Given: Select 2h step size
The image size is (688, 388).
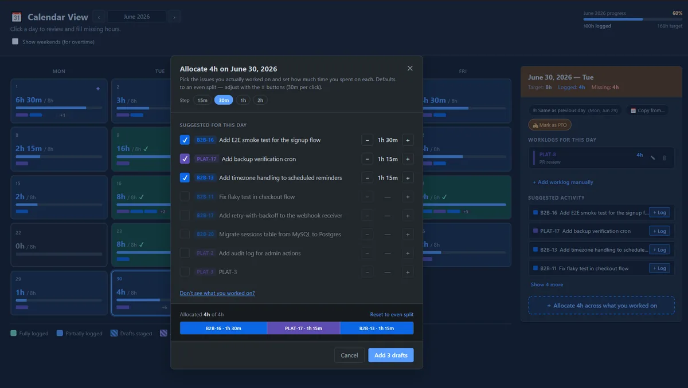Looking at the screenshot, I should [260, 100].
